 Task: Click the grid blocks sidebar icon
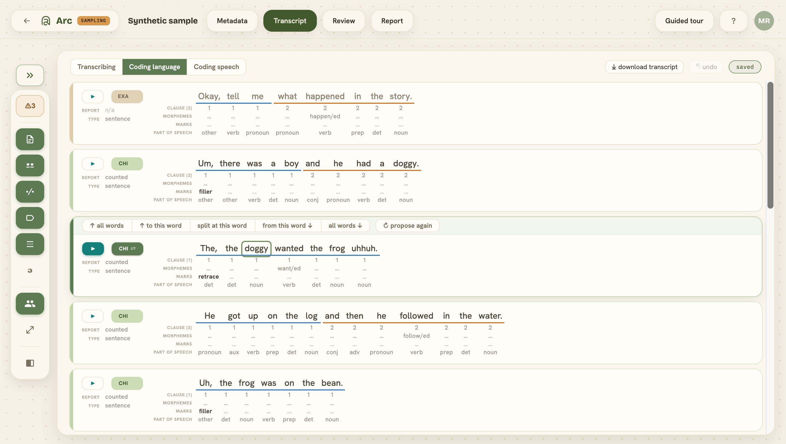coord(30,165)
